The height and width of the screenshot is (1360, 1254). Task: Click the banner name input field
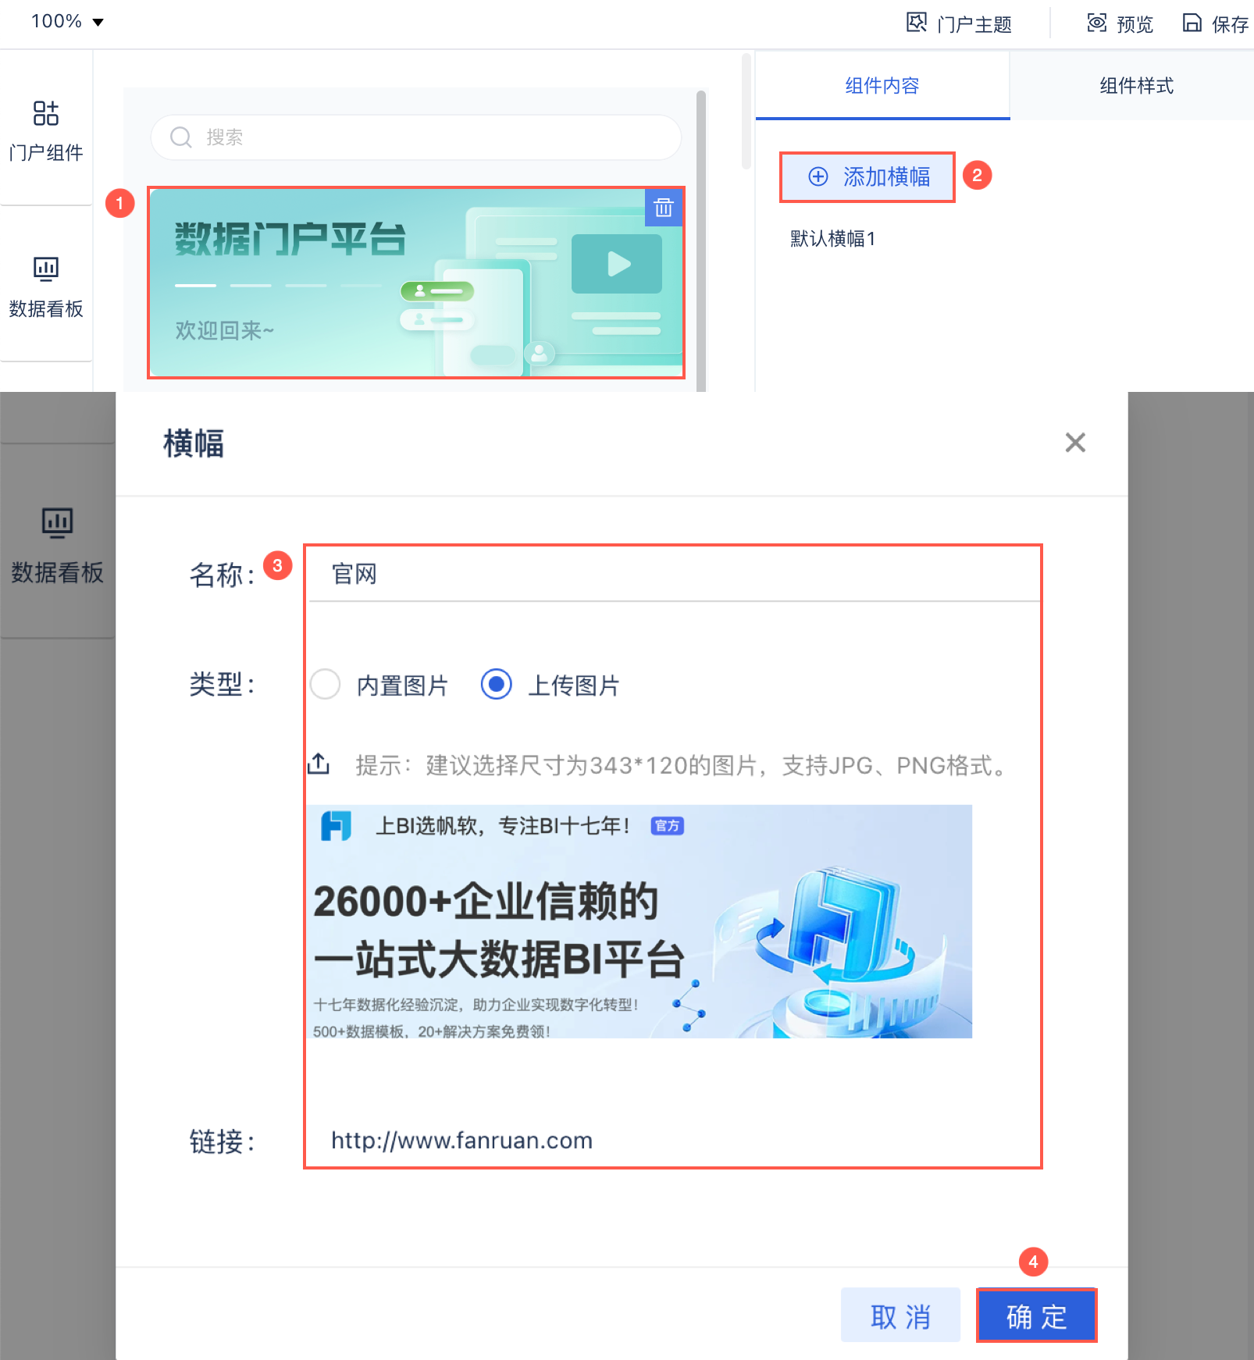click(x=674, y=575)
